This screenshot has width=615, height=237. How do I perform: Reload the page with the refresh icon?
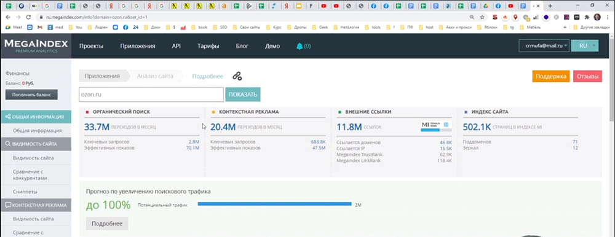click(x=28, y=17)
